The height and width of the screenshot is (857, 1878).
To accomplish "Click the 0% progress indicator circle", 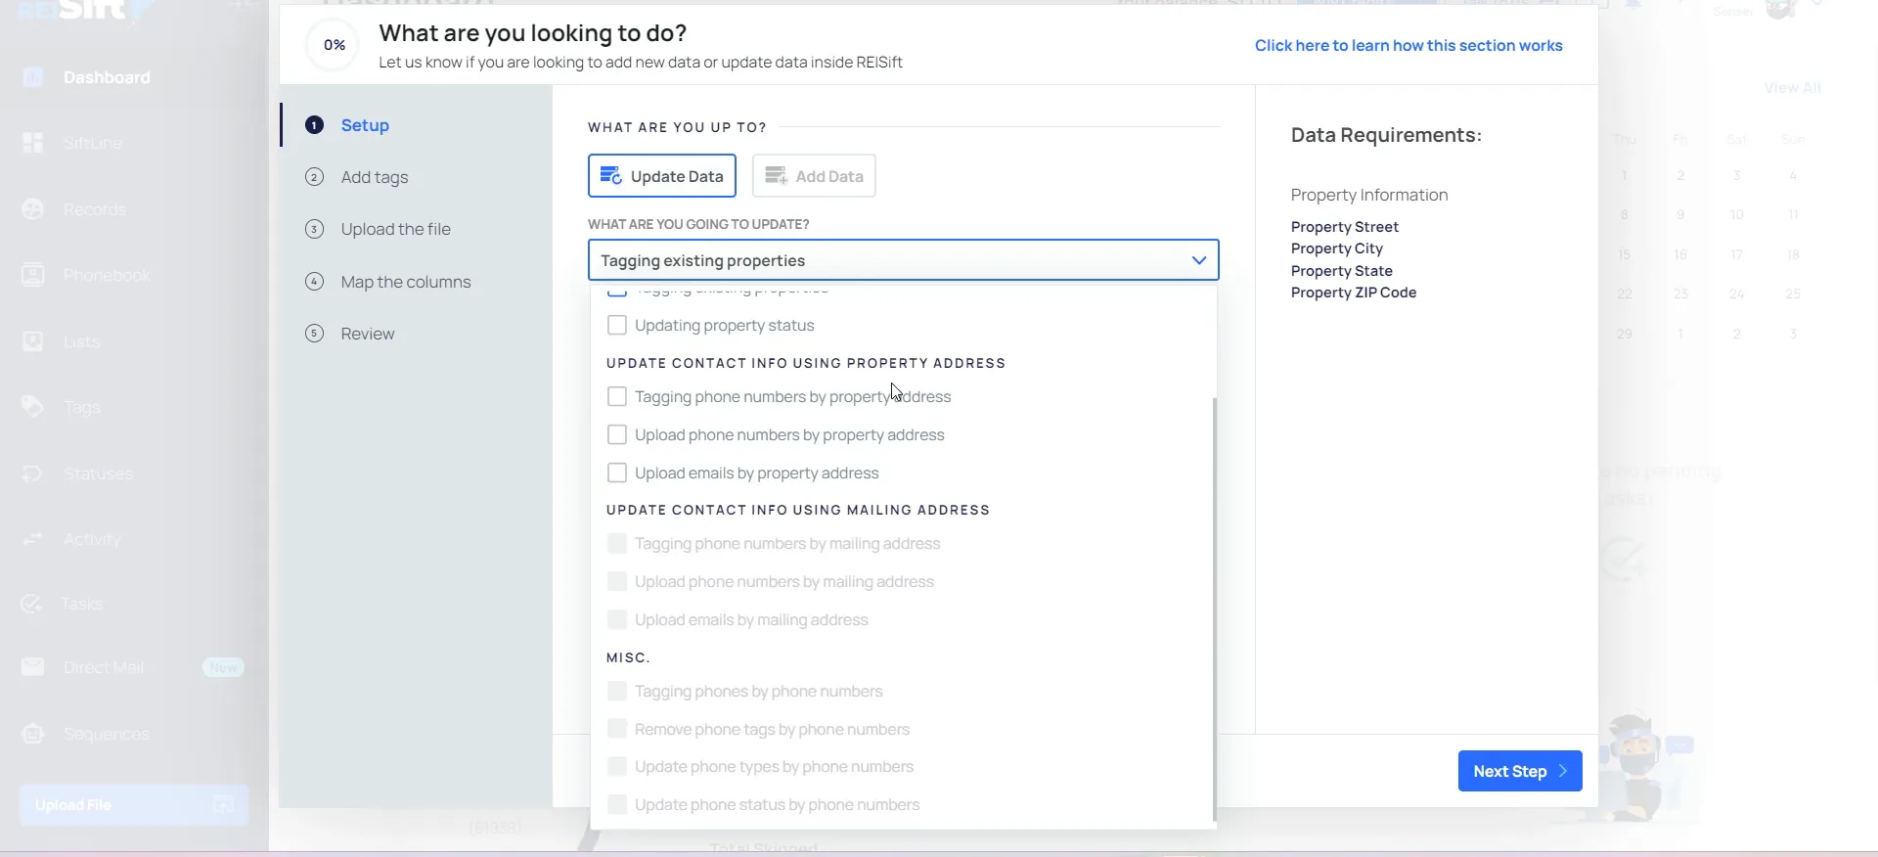I will (x=335, y=45).
